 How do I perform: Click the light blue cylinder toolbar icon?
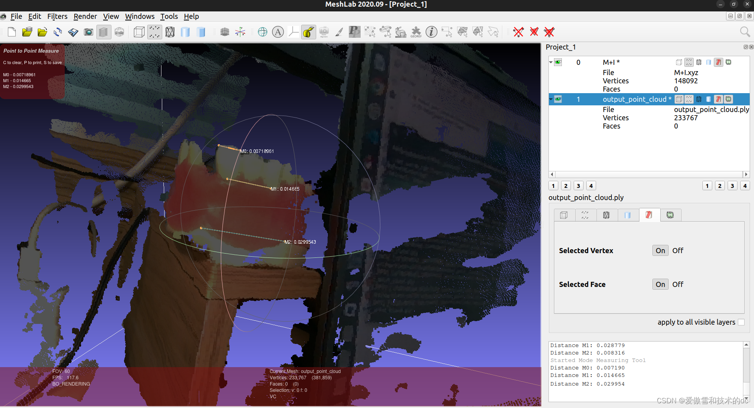[185, 32]
